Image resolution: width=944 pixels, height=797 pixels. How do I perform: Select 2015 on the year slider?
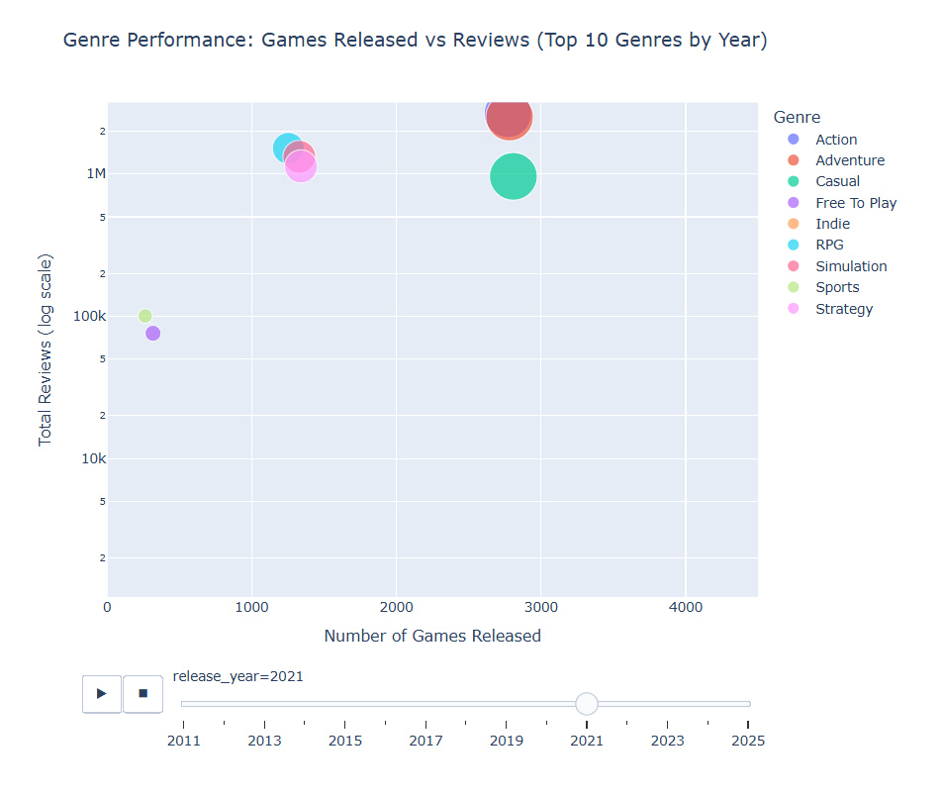coord(345,704)
